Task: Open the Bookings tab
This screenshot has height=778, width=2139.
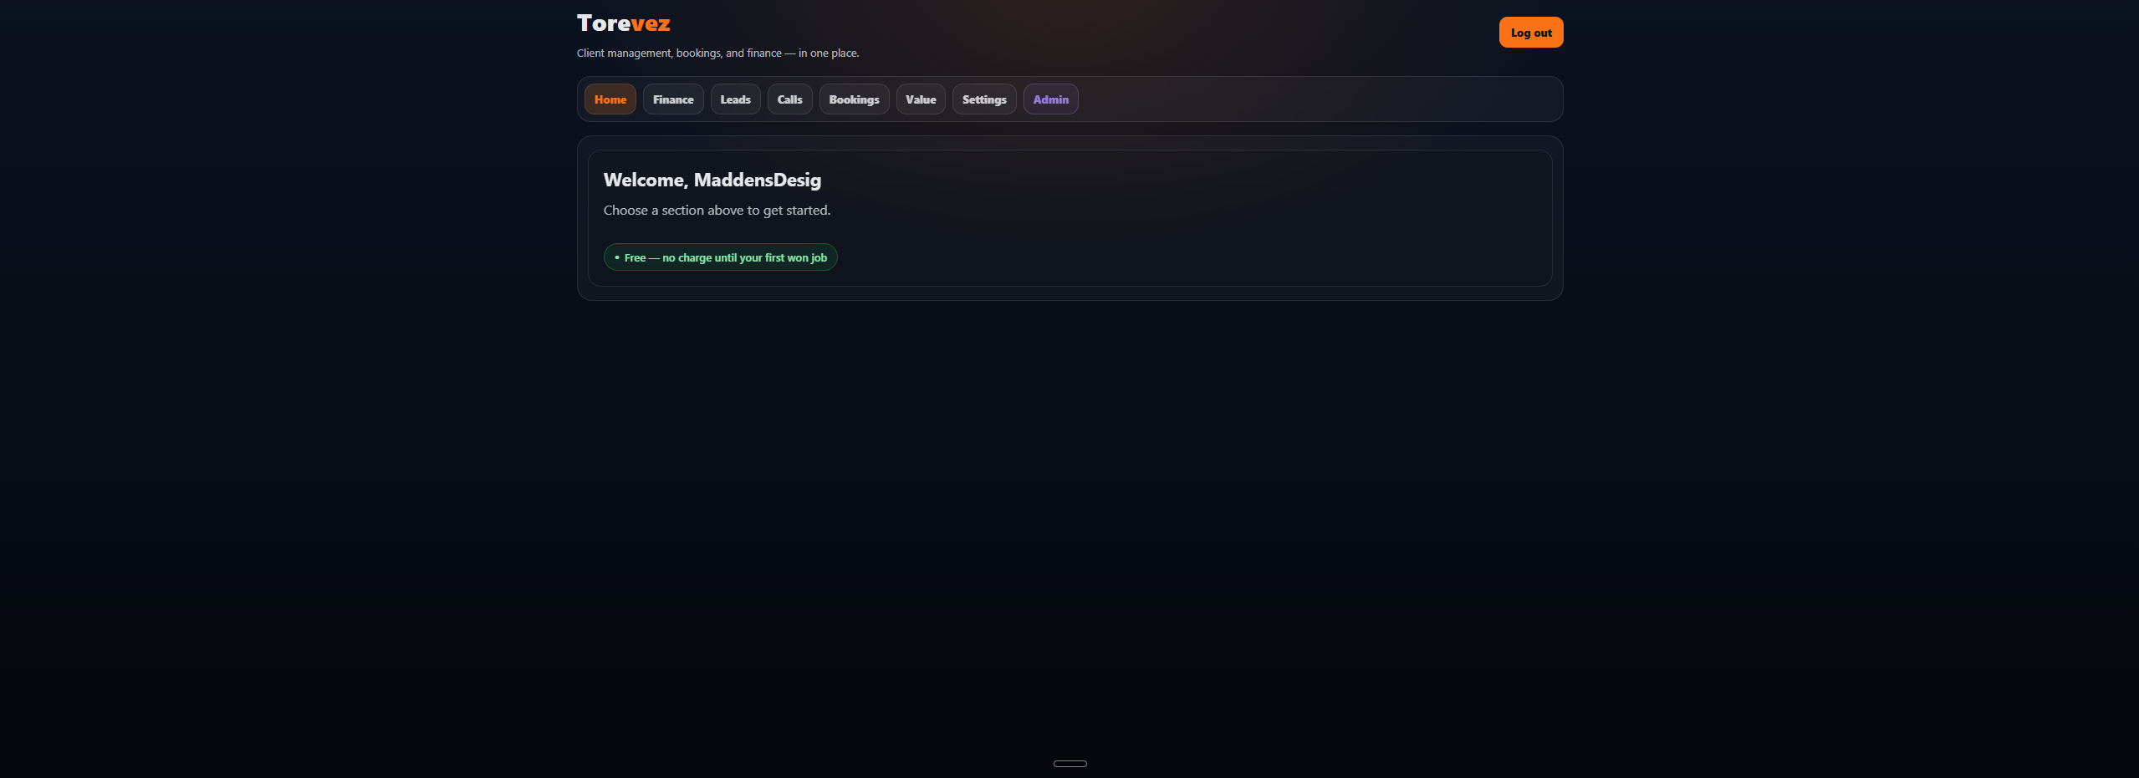Action: click(854, 99)
